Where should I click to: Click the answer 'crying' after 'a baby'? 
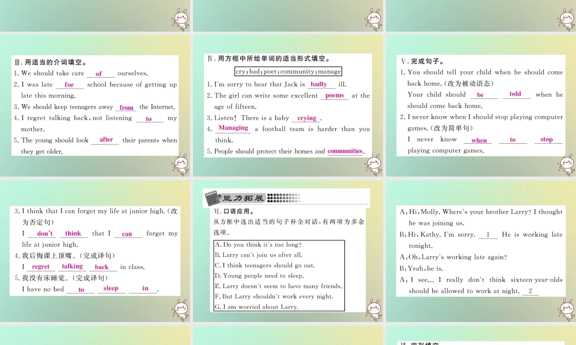tap(307, 118)
